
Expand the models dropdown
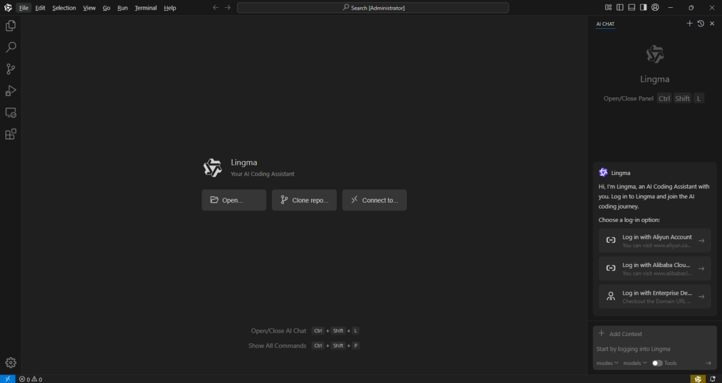[635, 363]
